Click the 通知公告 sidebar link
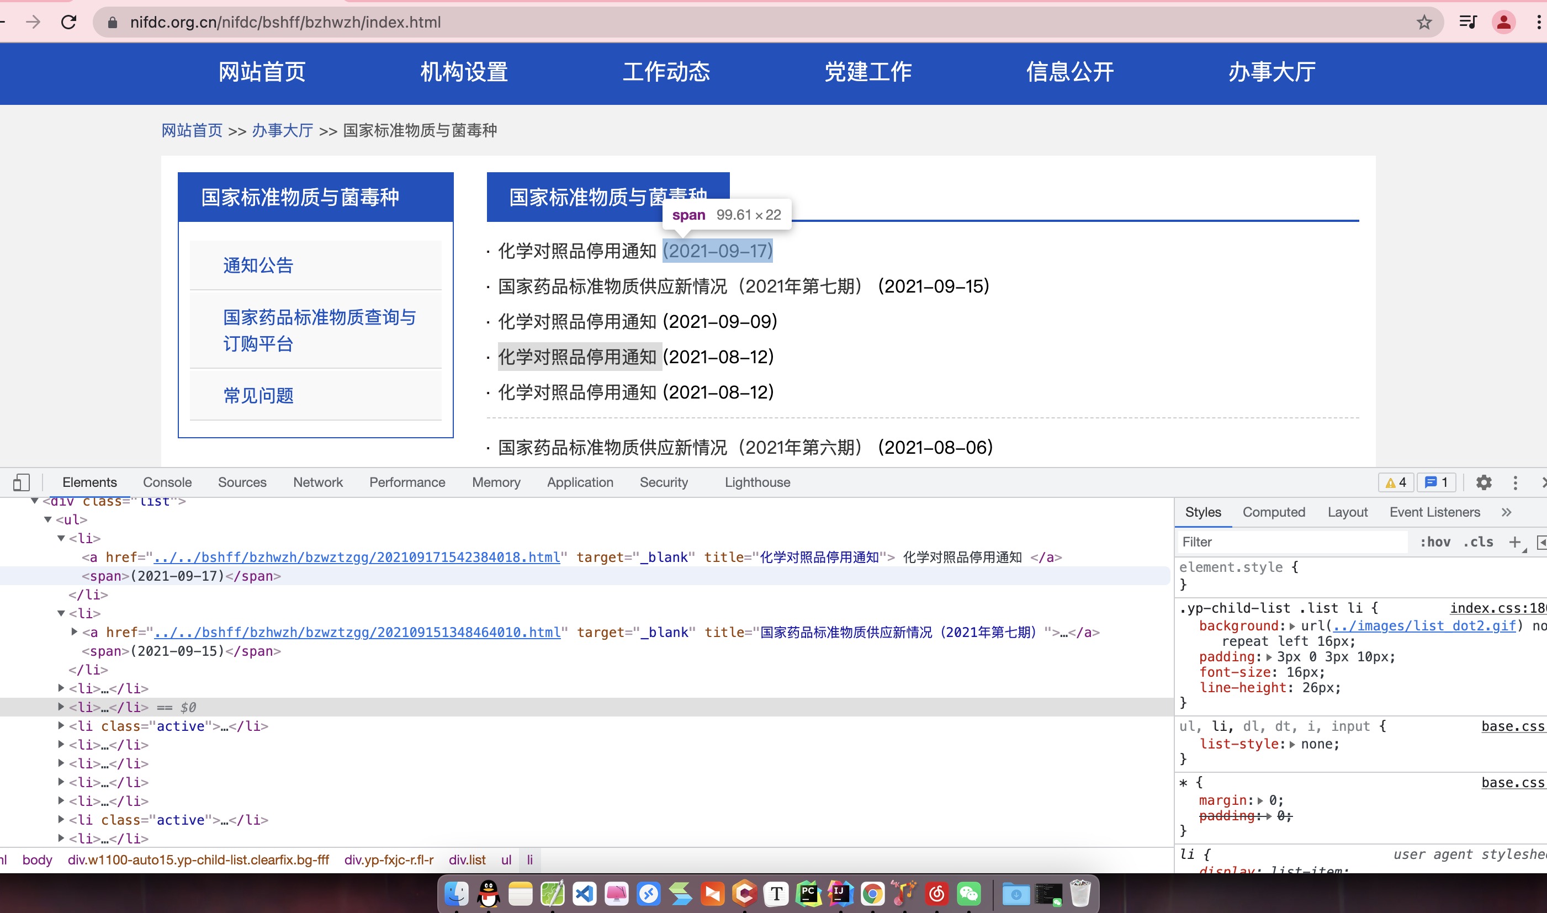Image resolution: width=1547 pixels, height=913 pixels. click(258, 265)
